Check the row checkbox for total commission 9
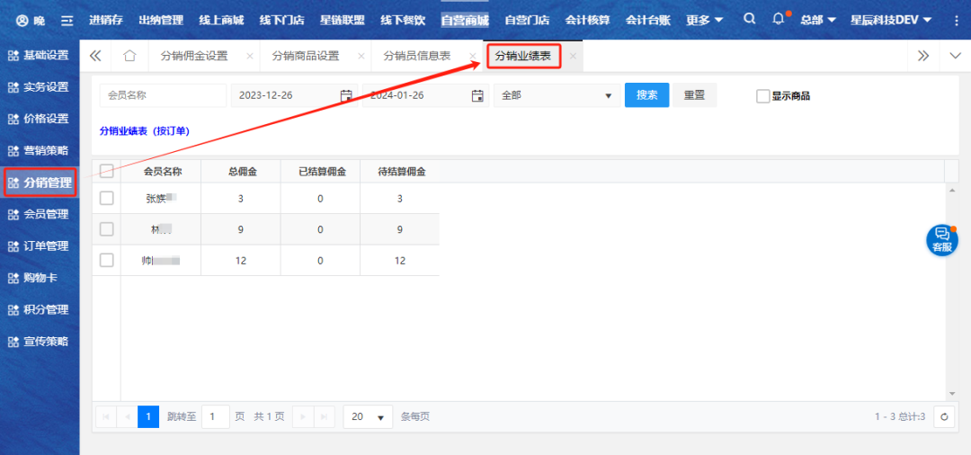Image resolution: width=971 pixels, height=455 pixels. tap(107, 229)
